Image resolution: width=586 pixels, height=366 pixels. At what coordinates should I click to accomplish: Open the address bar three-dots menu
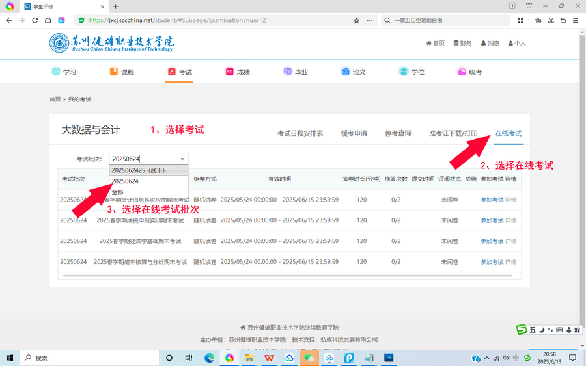coord(370,21)
